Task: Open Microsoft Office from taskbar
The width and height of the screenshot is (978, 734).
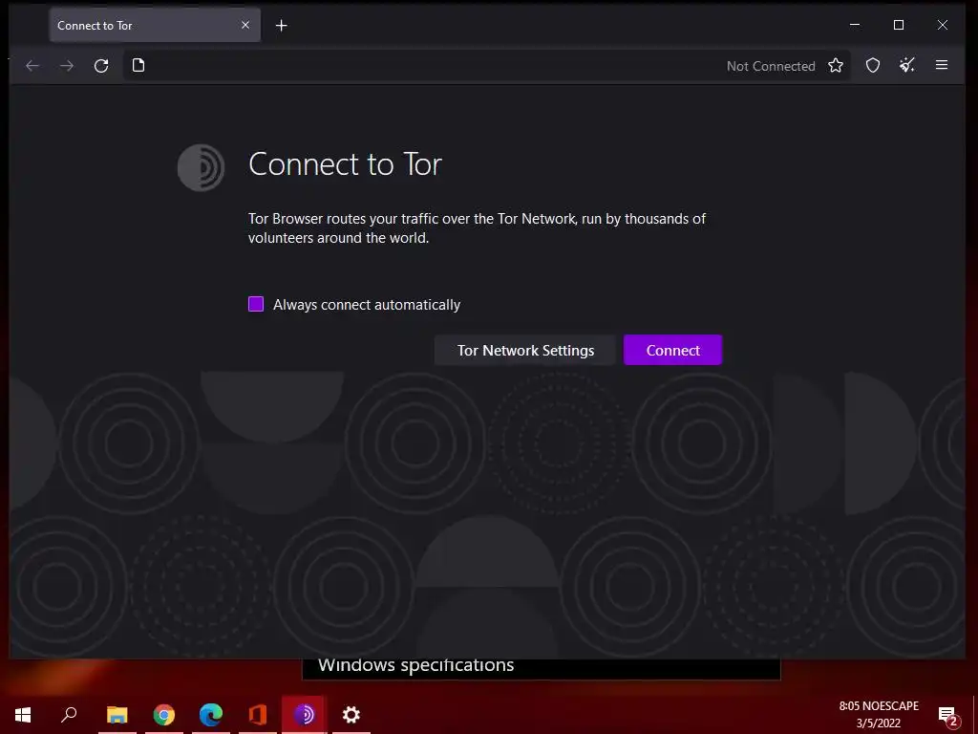Action: click(258, 715)
